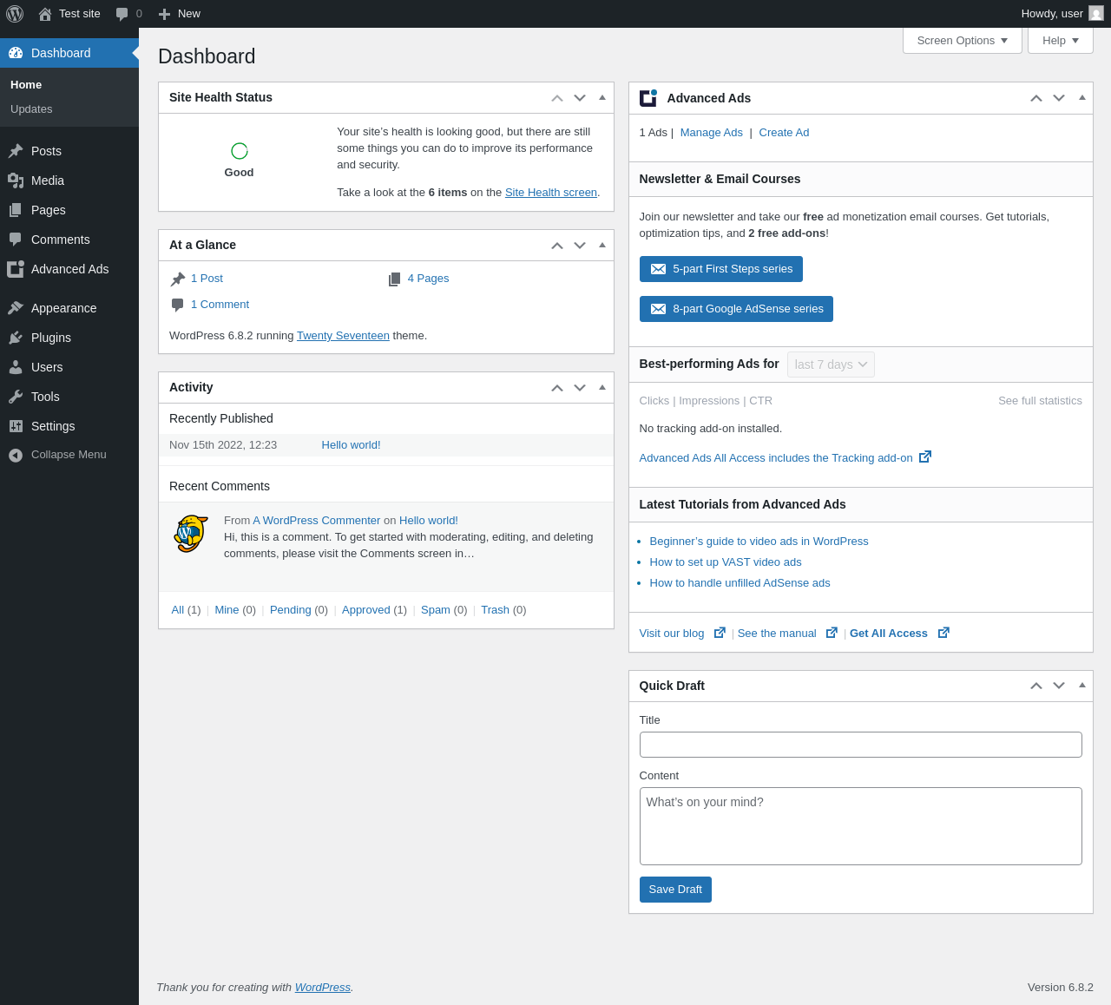Viewport: 1111px width, 1005px height.
Task: Open the Screen Options dropdown
Action: 963,41
